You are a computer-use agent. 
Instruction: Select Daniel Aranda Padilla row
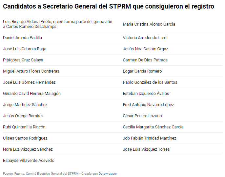22,38
